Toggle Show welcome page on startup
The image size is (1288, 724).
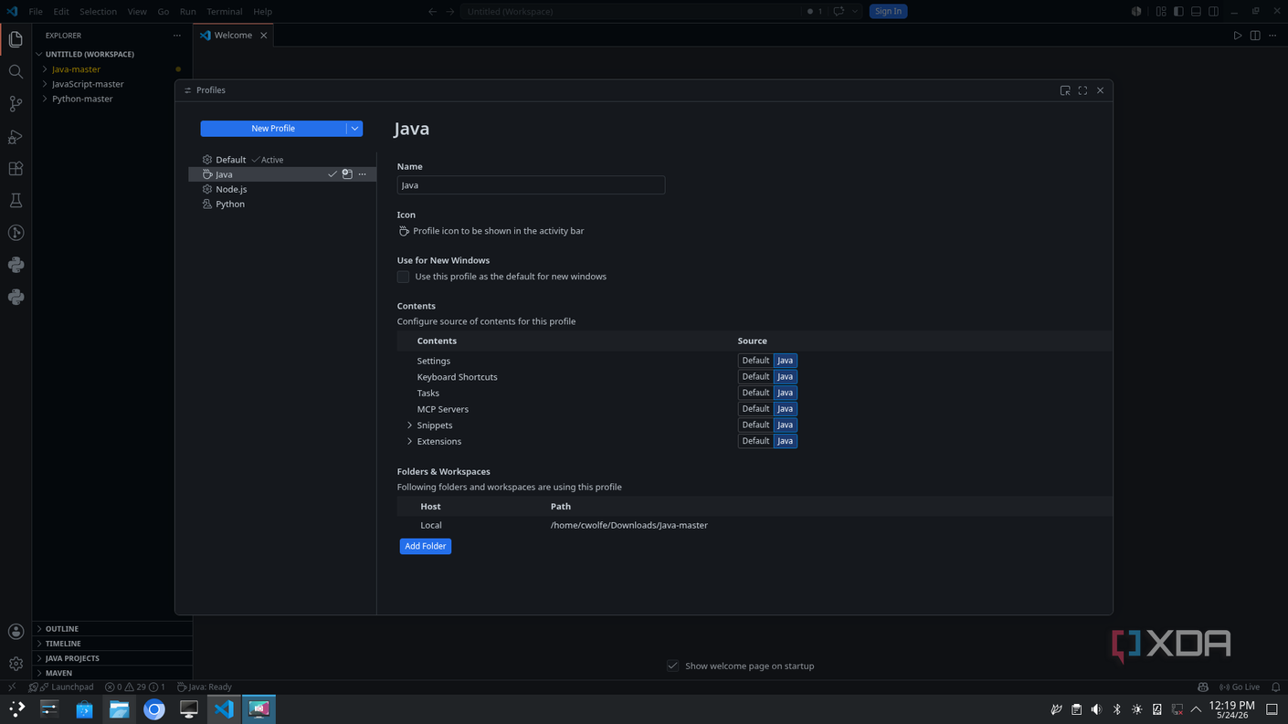[673, 666]
